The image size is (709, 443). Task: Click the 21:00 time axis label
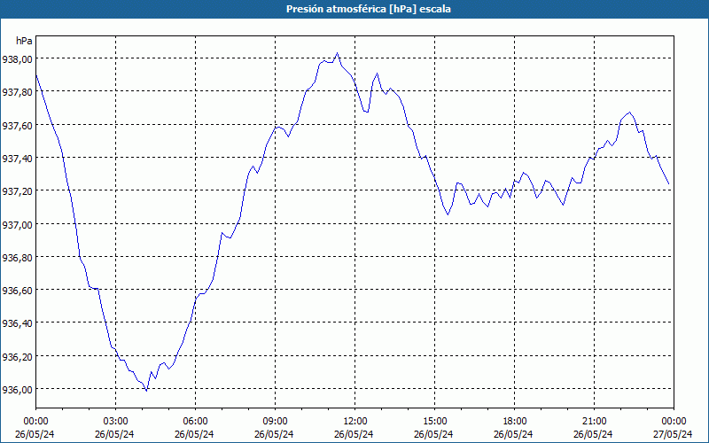(594, 422)
